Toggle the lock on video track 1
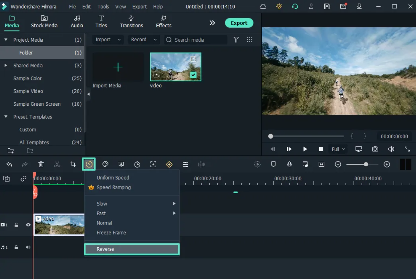 pyautogui.click(x=16, y=225)
